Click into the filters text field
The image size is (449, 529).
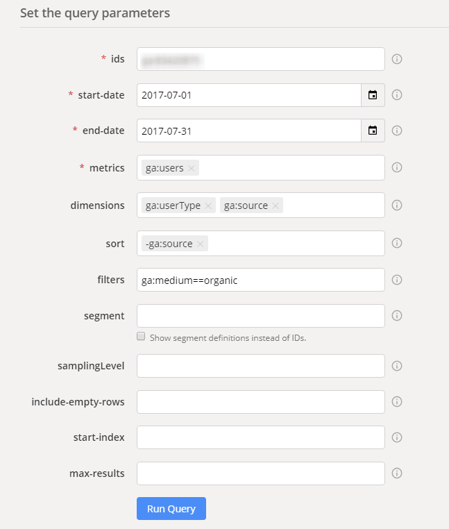(x=261, y=280)
